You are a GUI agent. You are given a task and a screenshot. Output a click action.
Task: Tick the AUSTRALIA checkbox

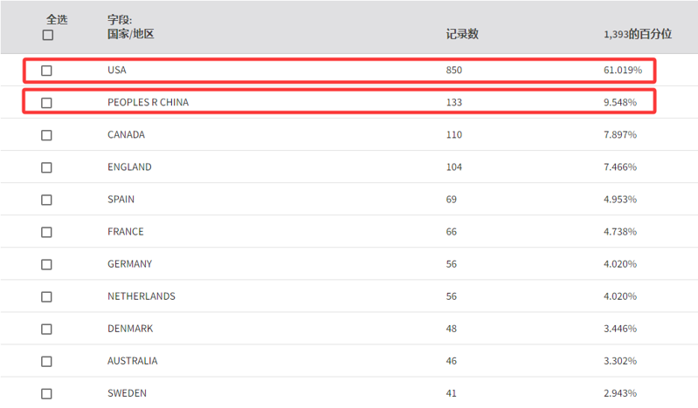coord(46,361)
